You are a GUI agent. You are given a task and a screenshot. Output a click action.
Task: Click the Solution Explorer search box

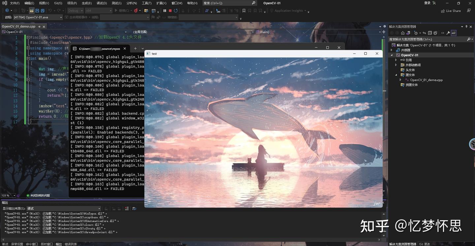[x=429, y=39]
